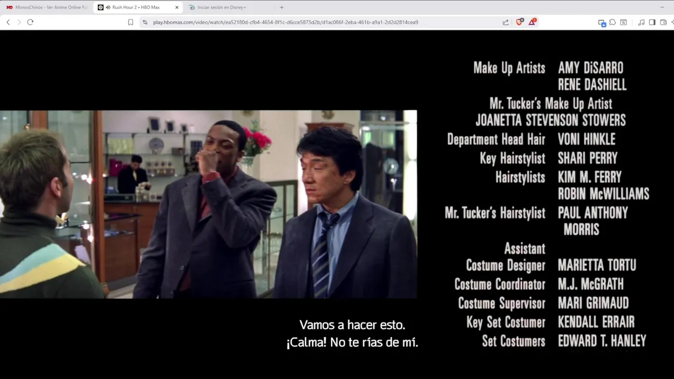674x379 pixels.
Task: Click the toolbar icon next to extensions puzzle
Action: (623, 22)
